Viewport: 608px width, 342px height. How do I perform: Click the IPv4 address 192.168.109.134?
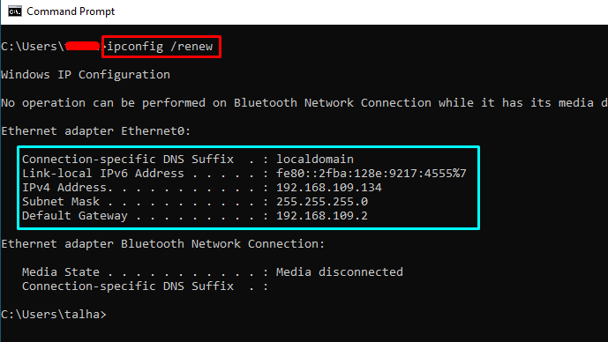pos(329,188)
